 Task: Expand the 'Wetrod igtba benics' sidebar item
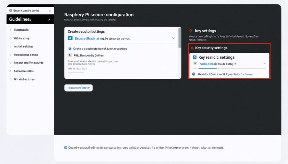11,55
